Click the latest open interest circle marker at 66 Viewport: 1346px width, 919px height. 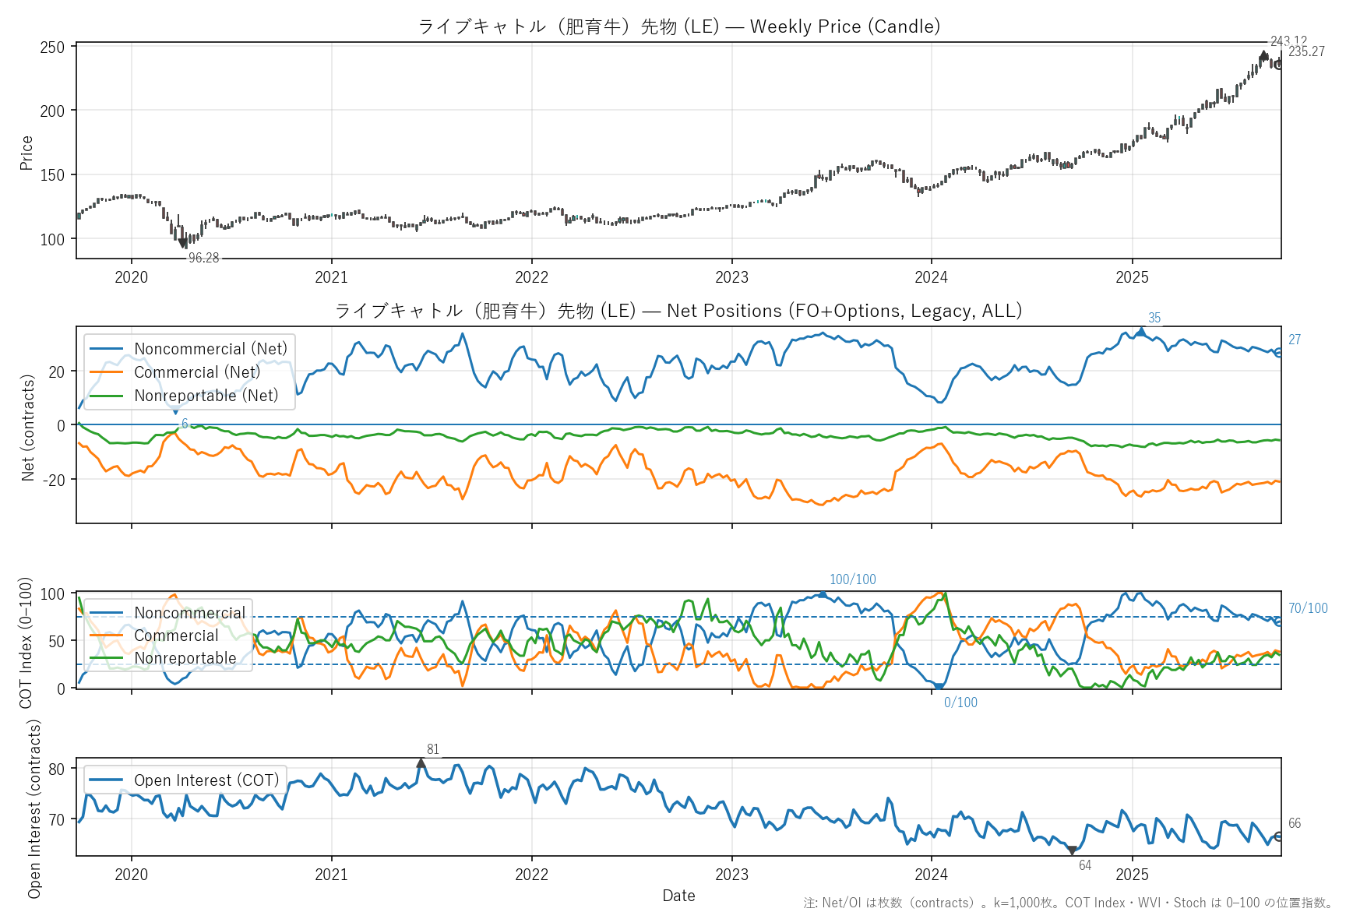click(1278, 836)
